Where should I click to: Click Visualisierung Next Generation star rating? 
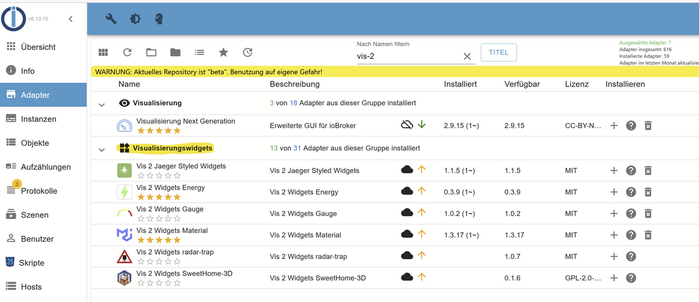coord(159,131)
